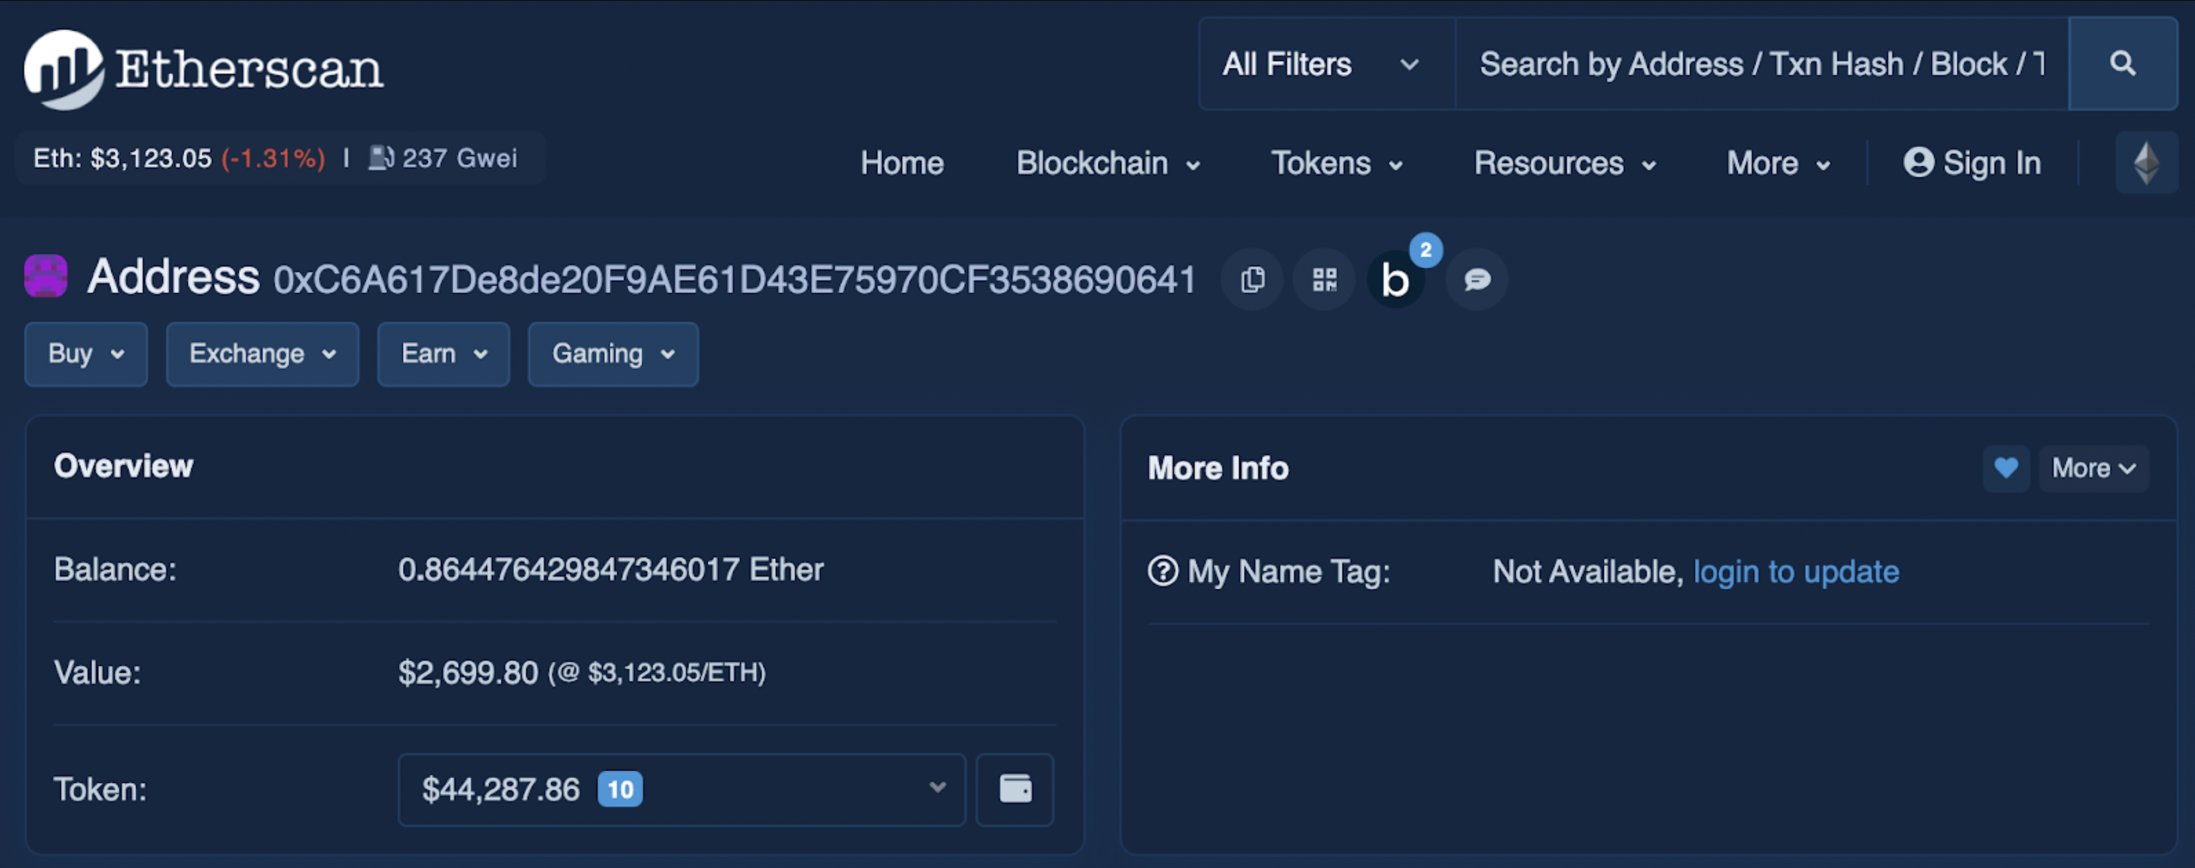Click the QR code grid icon
Image resolution: width=2195 pixels, height=868 pixels.
coord(1322,280)
